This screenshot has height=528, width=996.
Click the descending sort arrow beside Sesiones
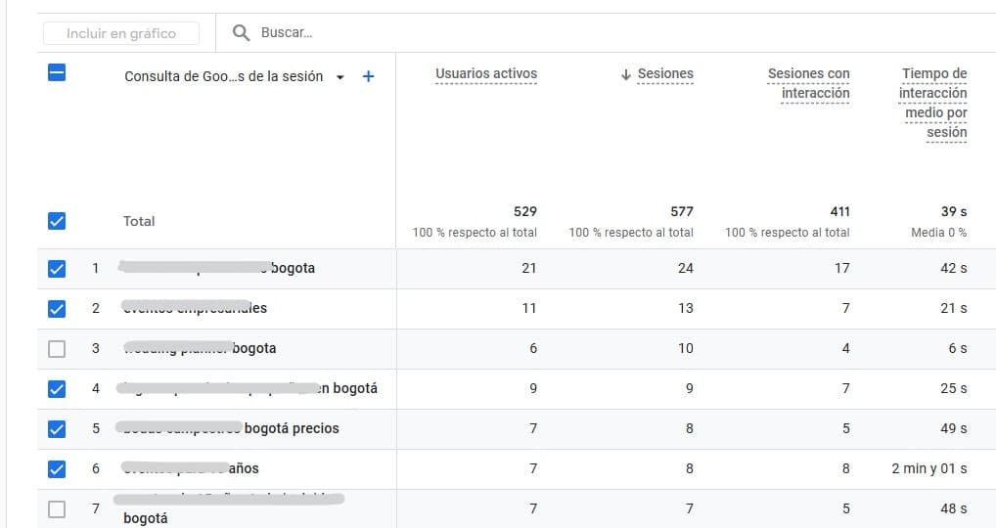coord(626,74)
